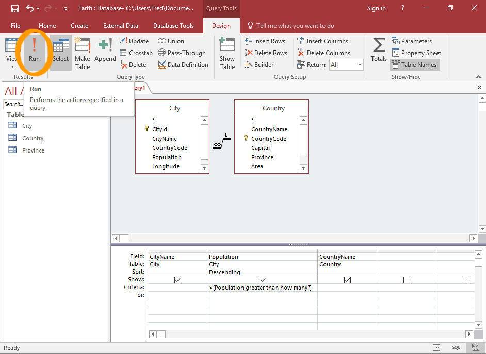Uncheck Show box for the Population column
The width and height of the screenshot is (486, 354).
point(263,280)
